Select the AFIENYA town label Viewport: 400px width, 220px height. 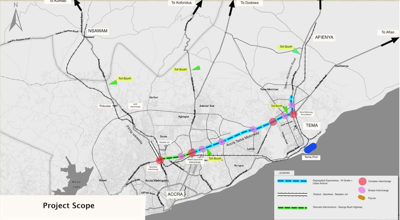(x=324, y=37)
